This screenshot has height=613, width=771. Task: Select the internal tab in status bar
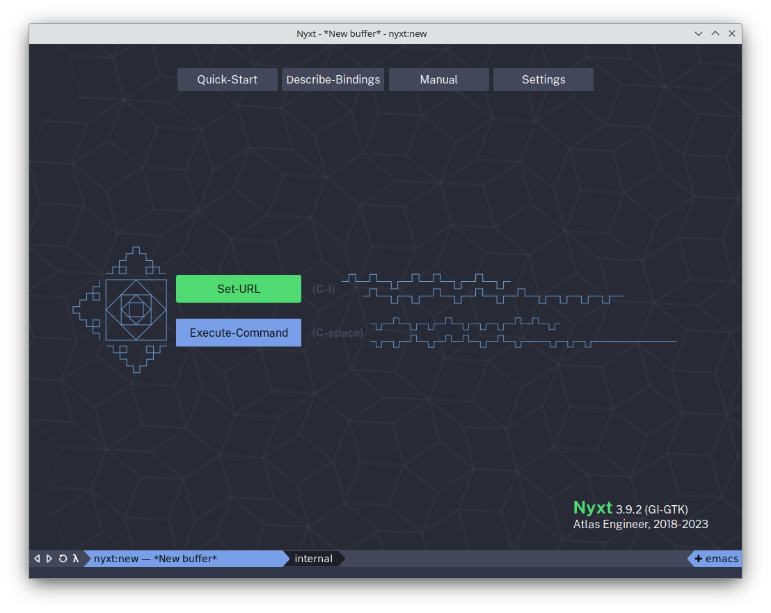[x=313, y=559]
